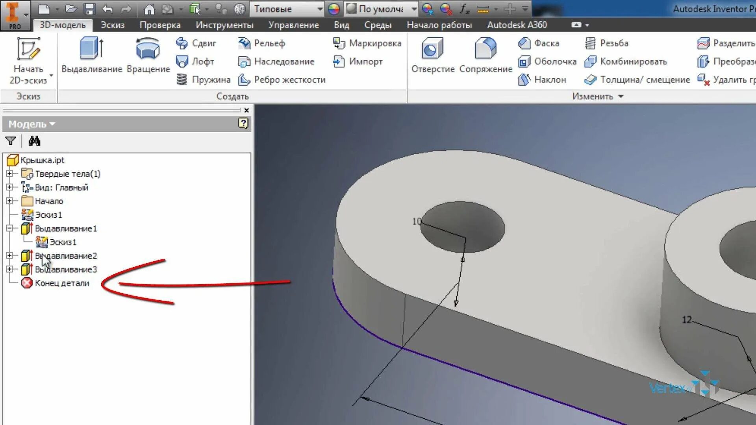Image resolution: width=756 pixels, height=425 pixels.
Task: Open the Типовые material dropdown
Action: (x=320, y=9)
